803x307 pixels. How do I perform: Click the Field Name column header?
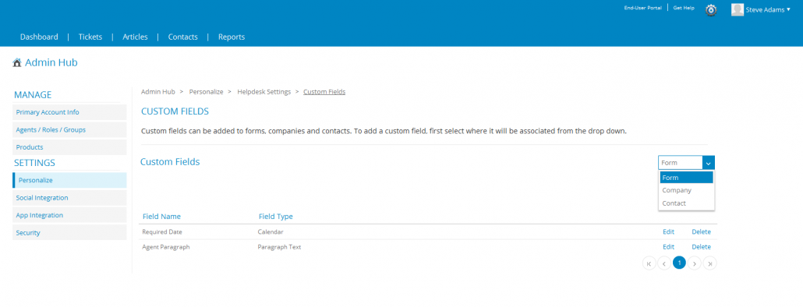click(x=161, y=217)
